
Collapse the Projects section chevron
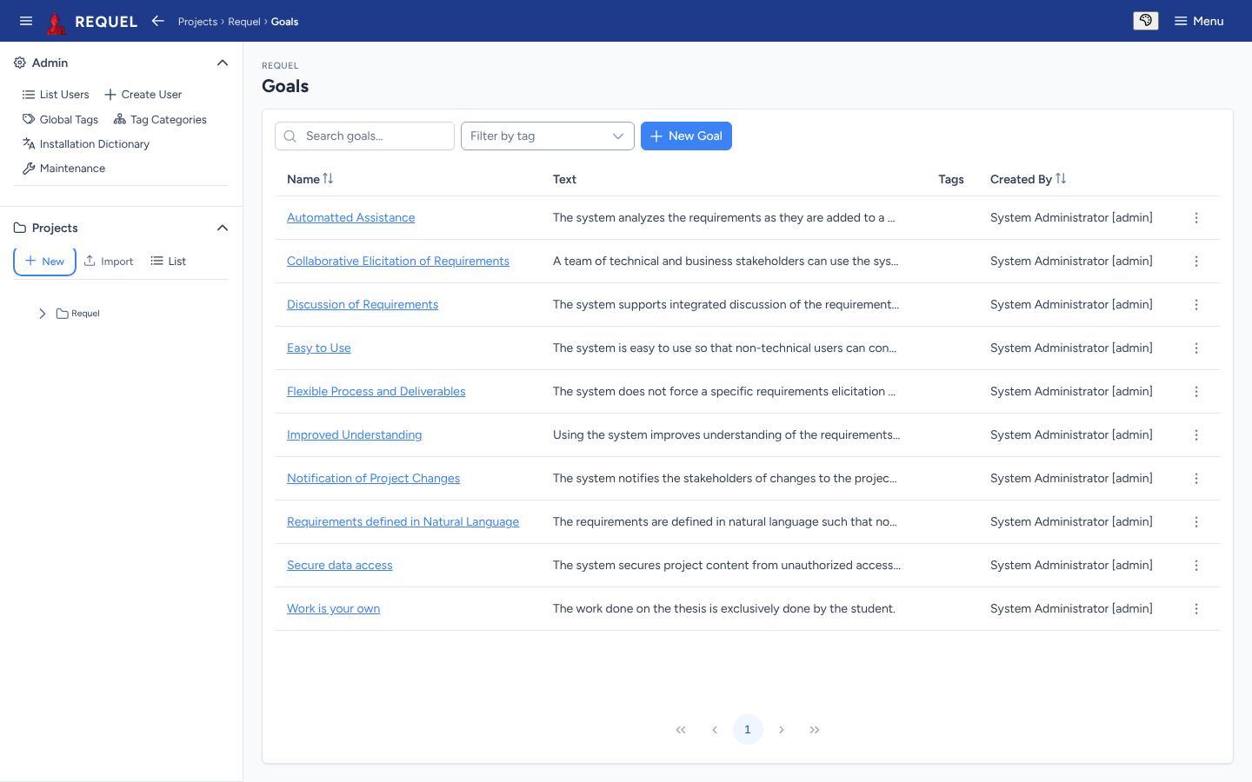coord(223,228)
